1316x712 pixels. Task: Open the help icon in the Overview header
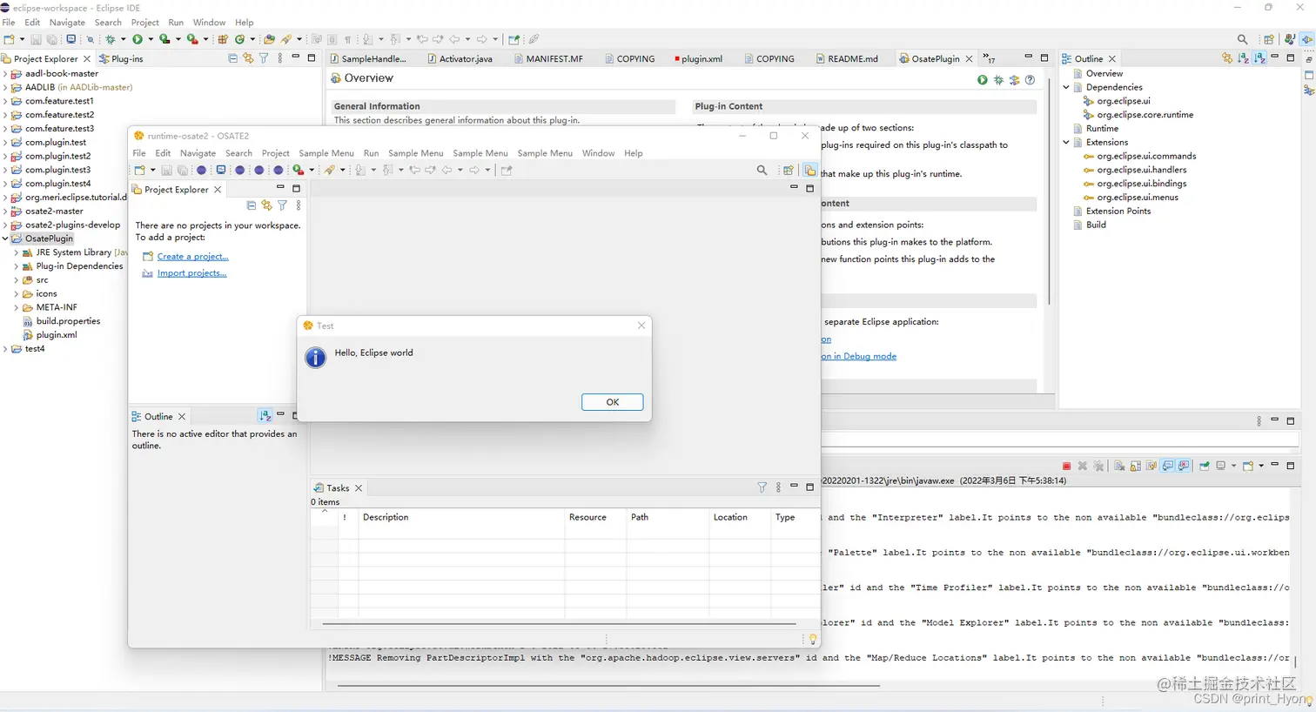click(x=1030, y=79)
